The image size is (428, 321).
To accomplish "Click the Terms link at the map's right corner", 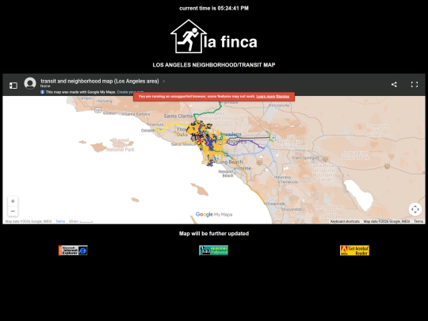I will pos(418,221).
